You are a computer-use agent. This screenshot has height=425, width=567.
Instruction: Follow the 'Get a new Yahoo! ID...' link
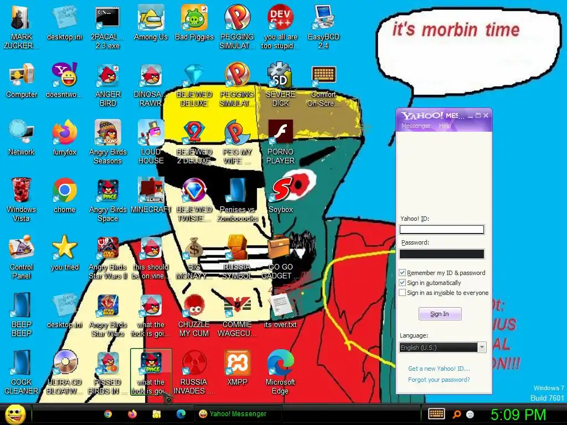click(x=439, y=369)
